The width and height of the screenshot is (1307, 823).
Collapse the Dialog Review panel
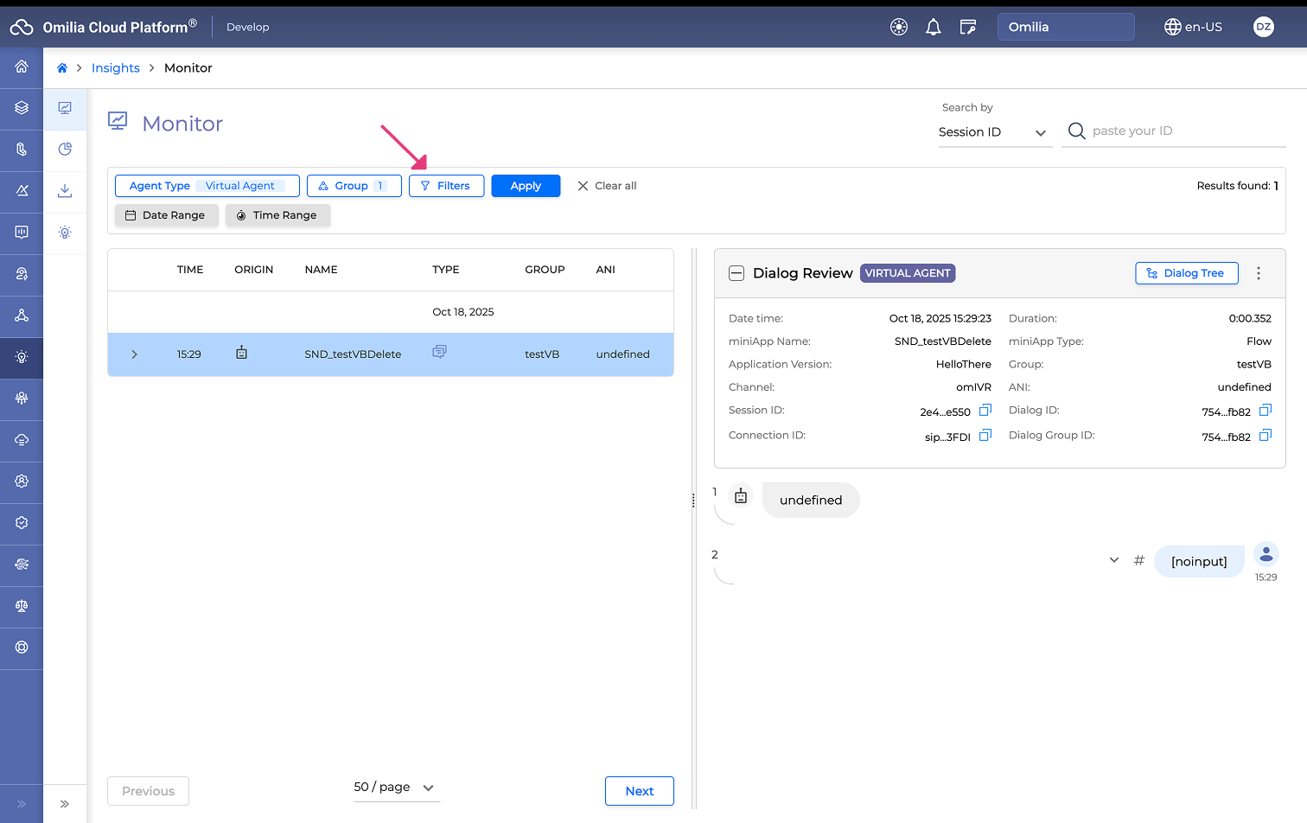[x=736, y=273]
